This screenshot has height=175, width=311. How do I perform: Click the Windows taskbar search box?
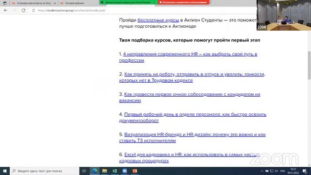click(x=44, y=171)
